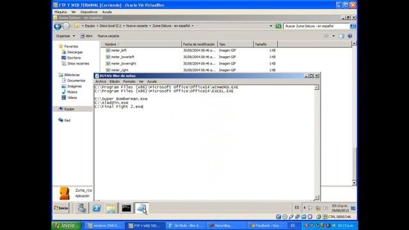Click the Explorer forward arrow button

click(66, 26)
